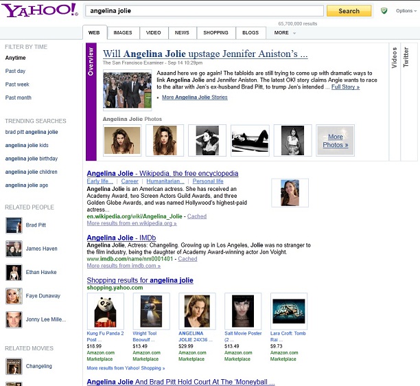The width and height of the screenshot is (420, 386).
Task: Open More results from imdb.com
Action: coord(124,266)
